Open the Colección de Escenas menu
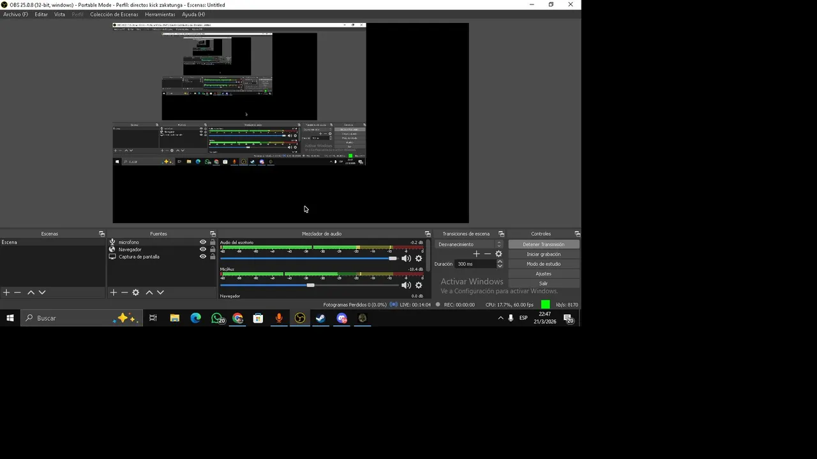 coord(114,14)
